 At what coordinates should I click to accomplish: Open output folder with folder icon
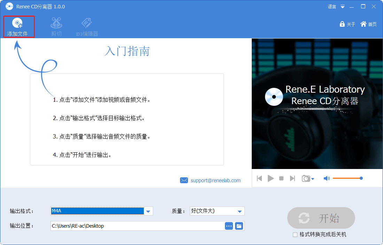[x=239, y=226]
